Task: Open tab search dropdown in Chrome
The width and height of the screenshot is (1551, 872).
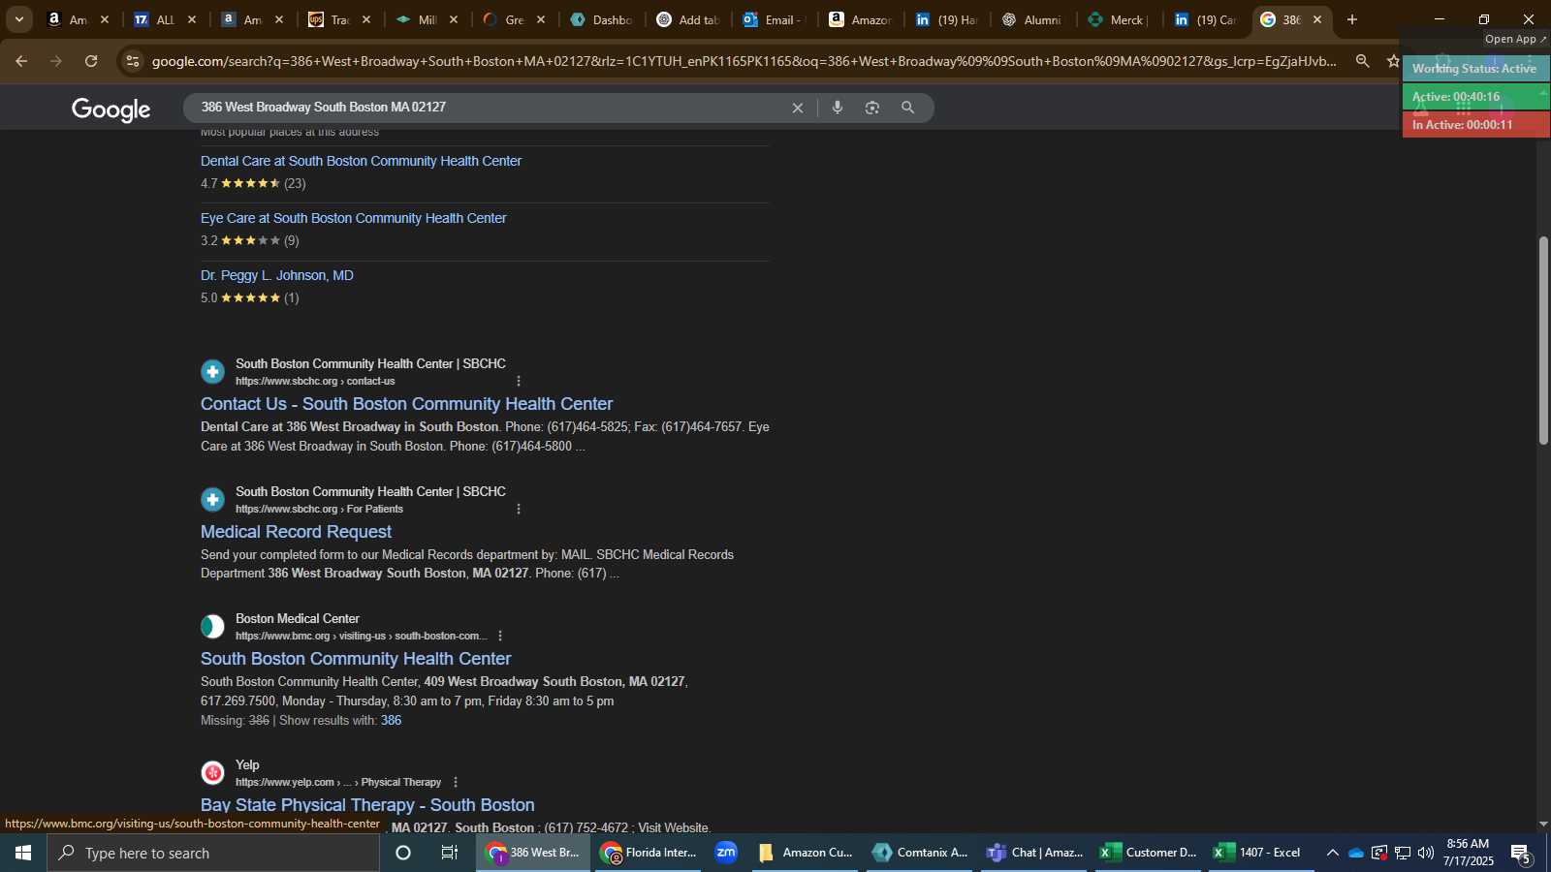Action: point(18,19)
